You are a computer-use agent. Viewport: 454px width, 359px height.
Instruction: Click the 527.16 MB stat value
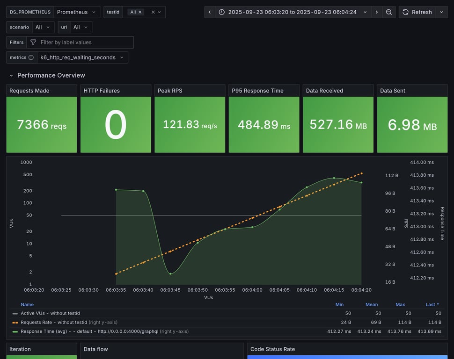338,125
